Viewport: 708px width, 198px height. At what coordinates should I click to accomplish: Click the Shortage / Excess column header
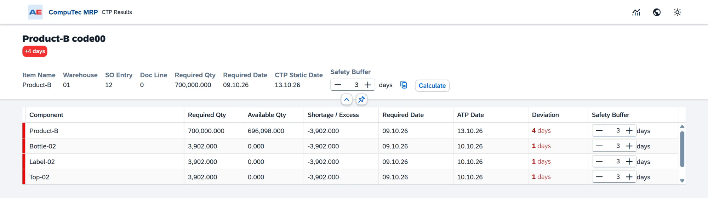[341, 115]
